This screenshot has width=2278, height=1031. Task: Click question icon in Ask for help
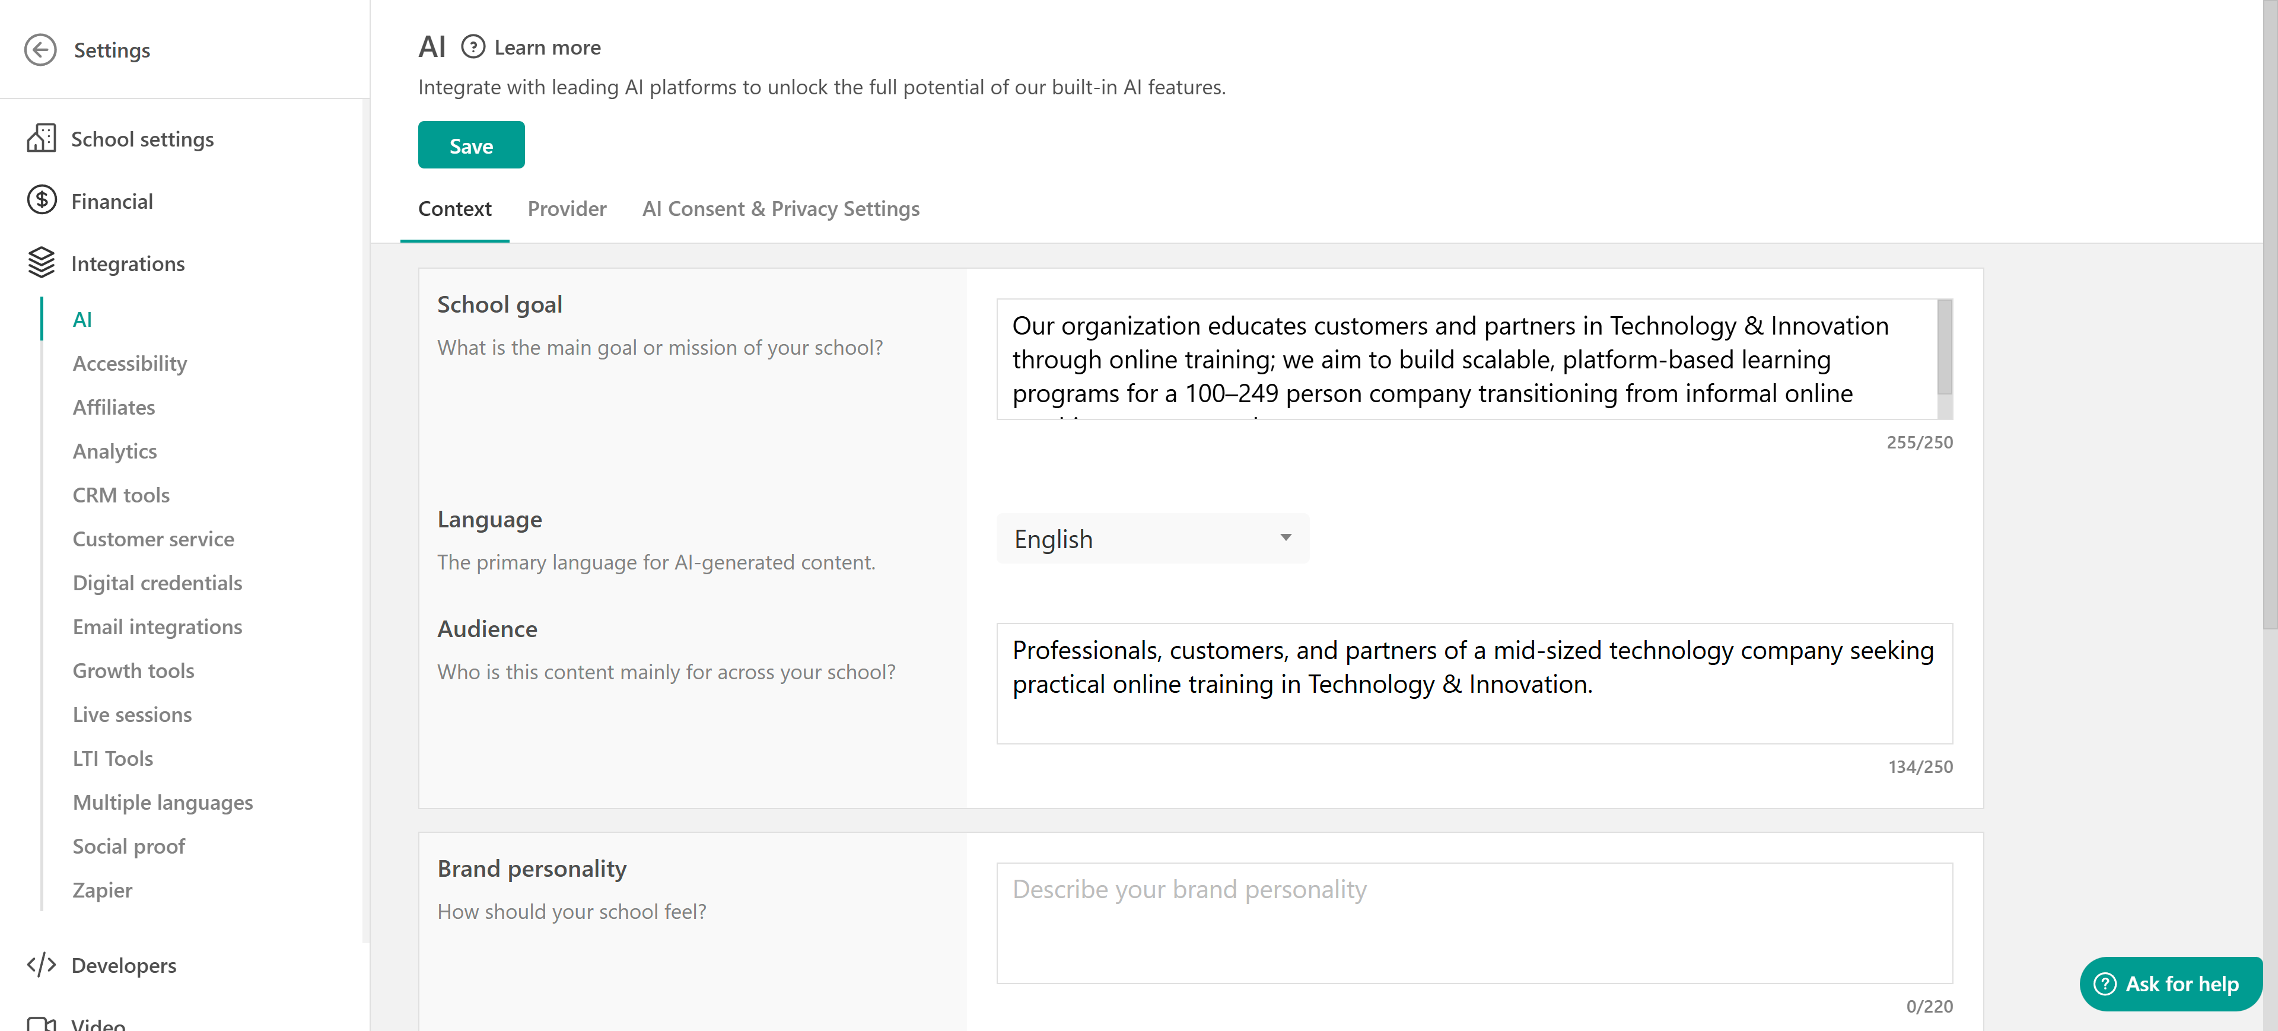coord(2105,984)
